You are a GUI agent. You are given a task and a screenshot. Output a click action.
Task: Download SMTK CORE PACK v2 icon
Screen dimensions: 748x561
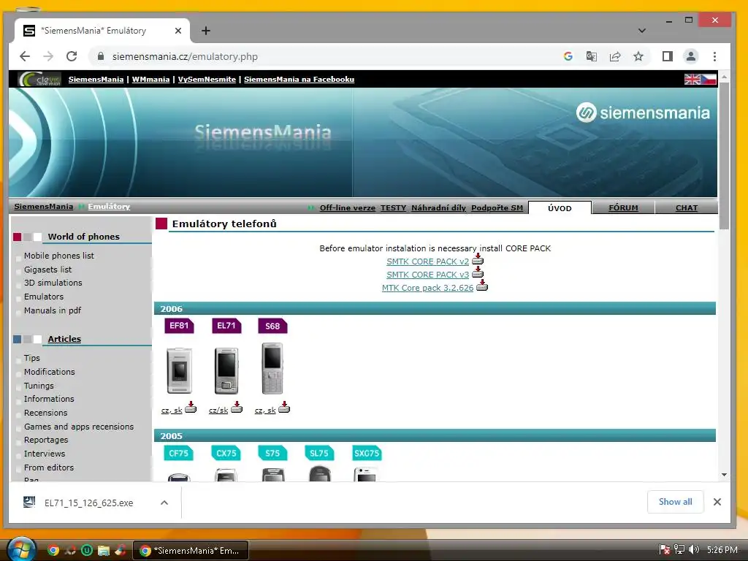point(478,259)
